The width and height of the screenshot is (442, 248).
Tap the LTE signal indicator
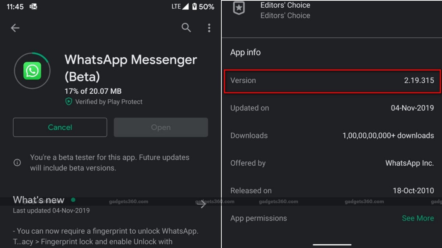click(180, 7)
